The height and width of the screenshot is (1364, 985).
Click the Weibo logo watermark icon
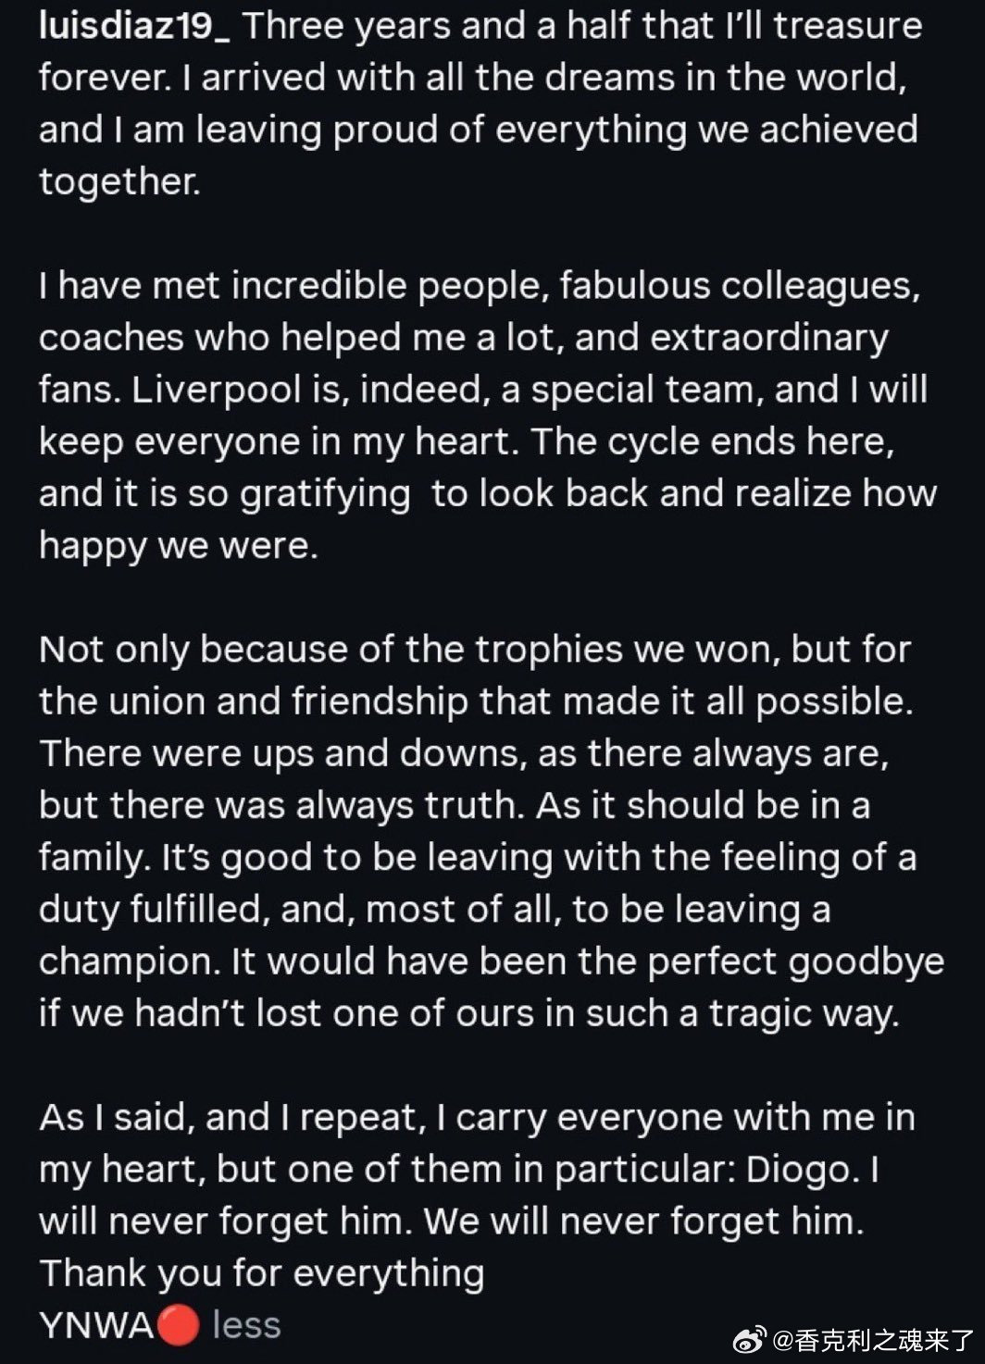(x=752, y=1337)
